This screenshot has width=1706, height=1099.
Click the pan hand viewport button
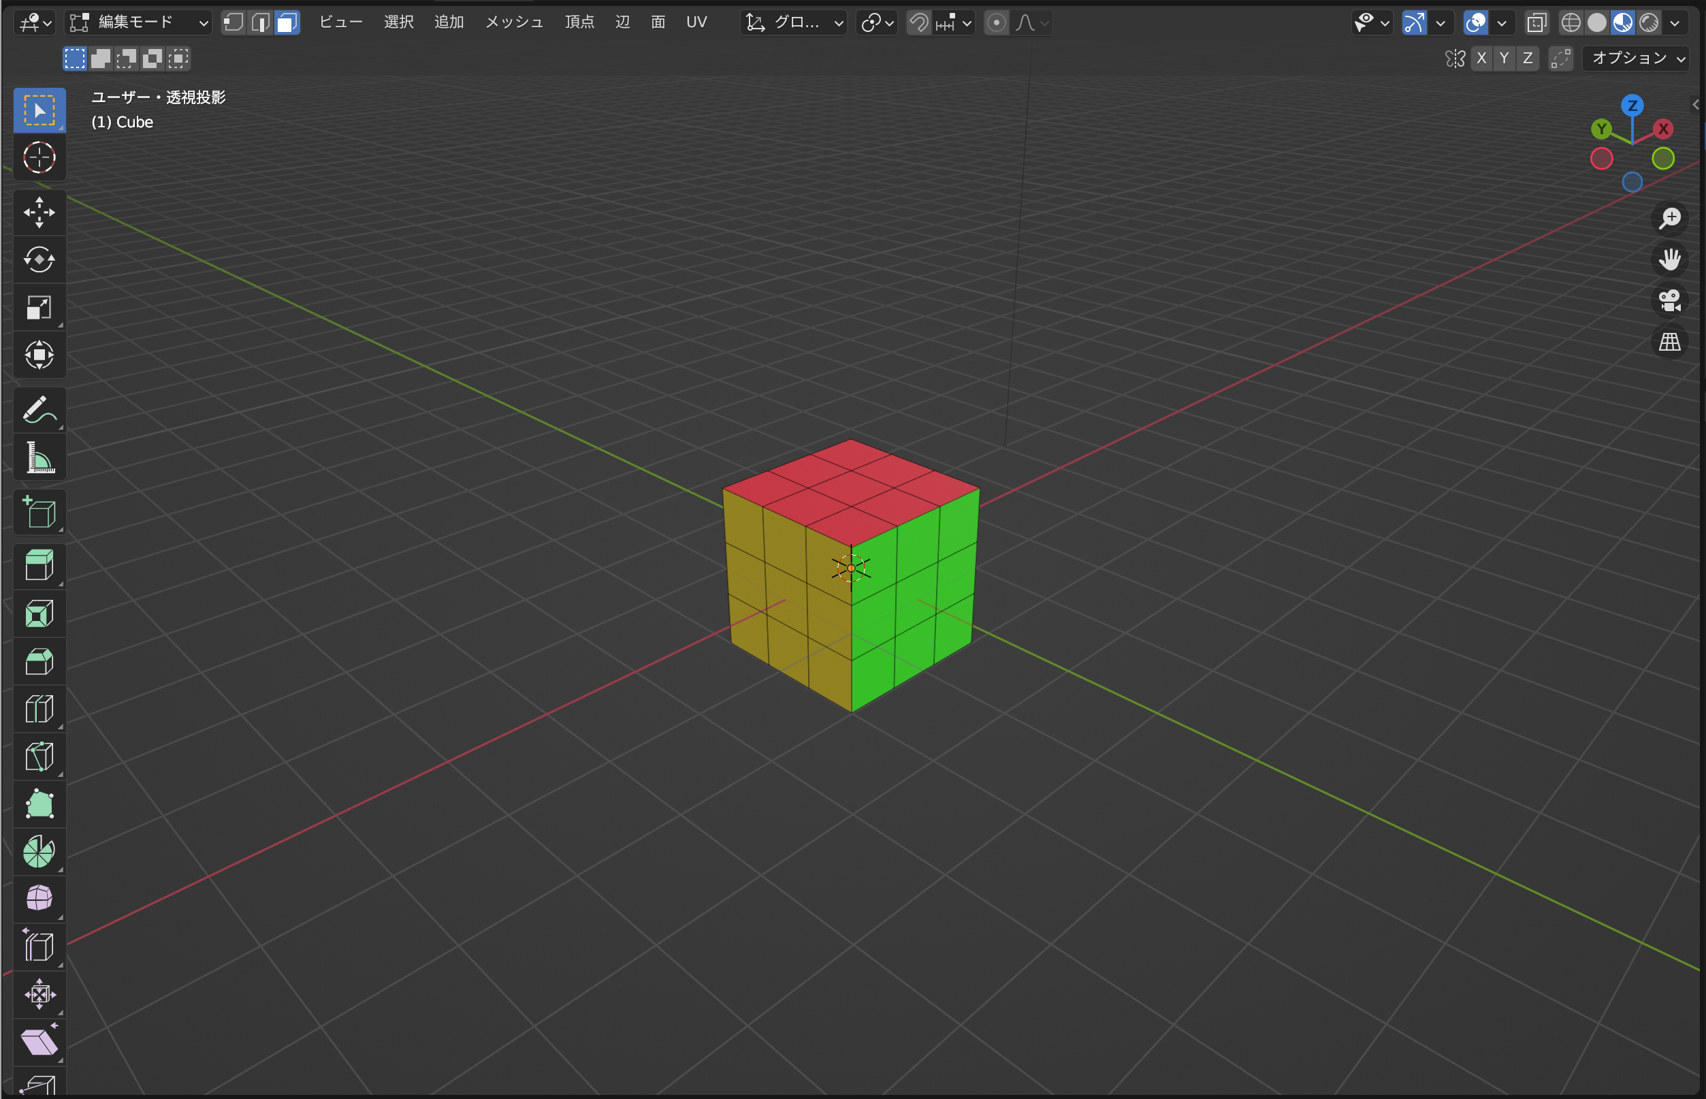click(x=1670, y=259)
